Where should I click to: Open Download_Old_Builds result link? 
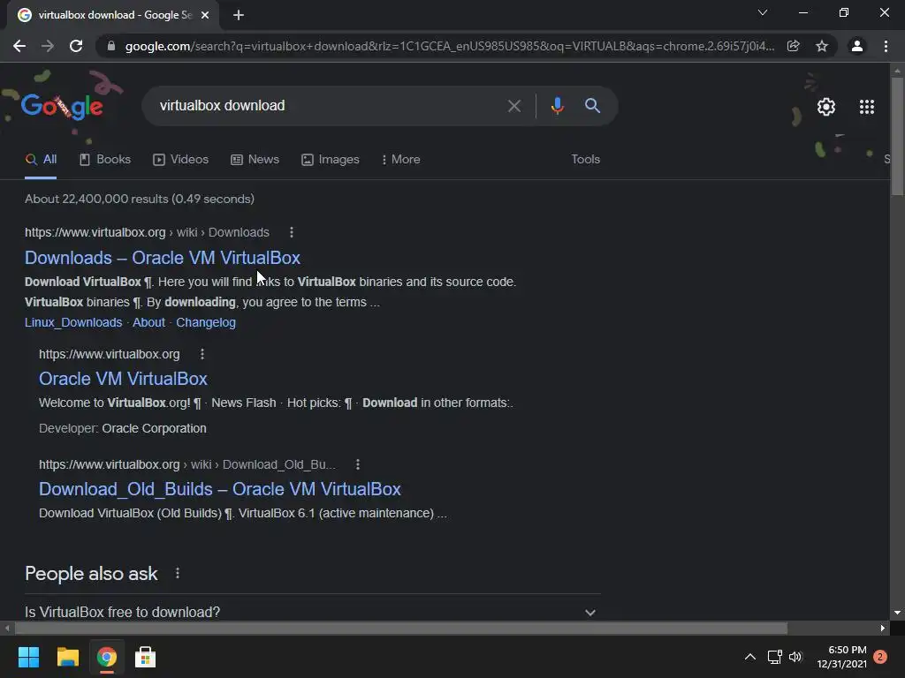220,489
